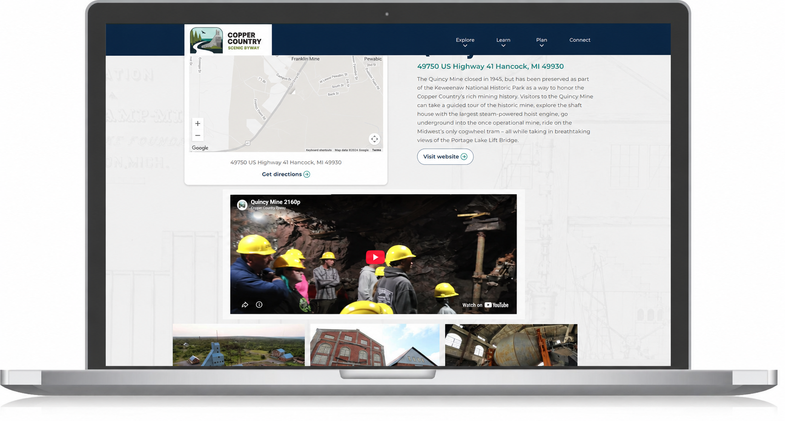The image size is (785, 421).
Task: Open map Keyboard shortcuts
Action: [318, 150]
